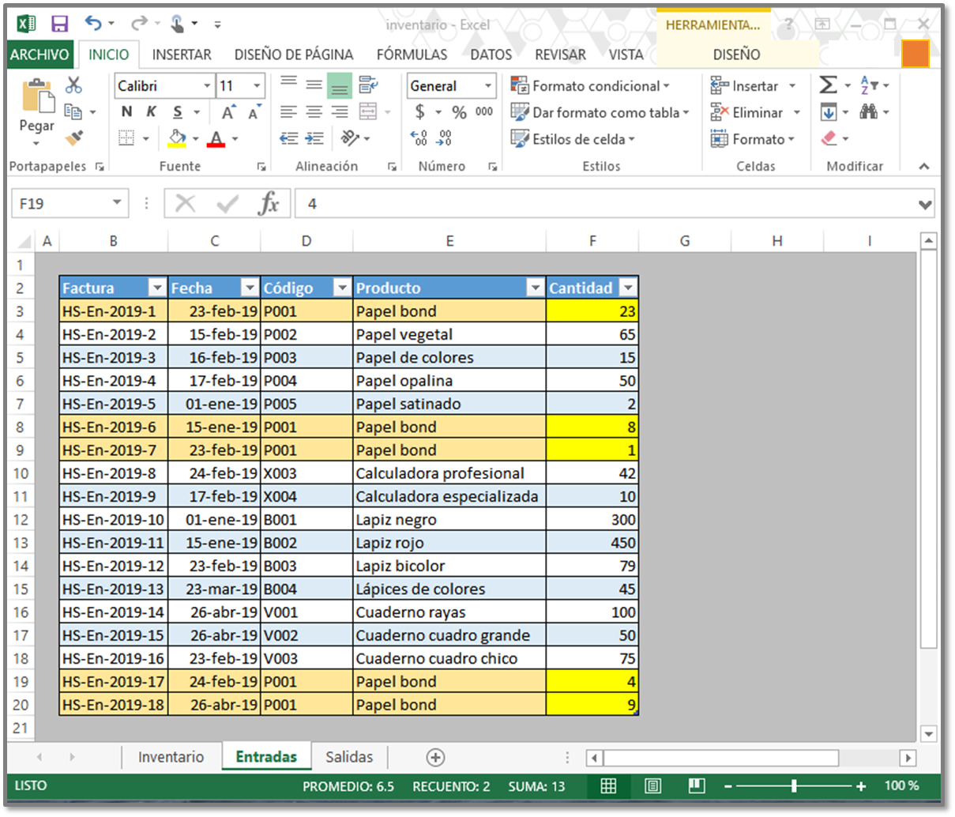The height and width of the screenshot is (817, 955).
Task: Toggle bold (N) formatting
Action: tap(126, 112)
